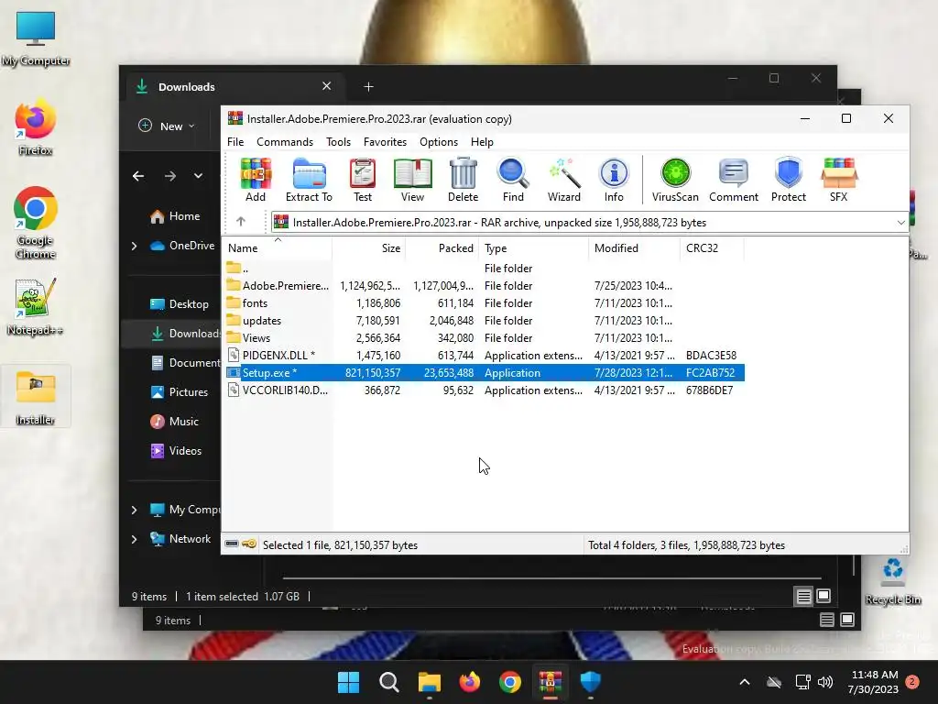938x704 pixels.
Task: Open Windows Start menu
Action: (x=348, y=682)
